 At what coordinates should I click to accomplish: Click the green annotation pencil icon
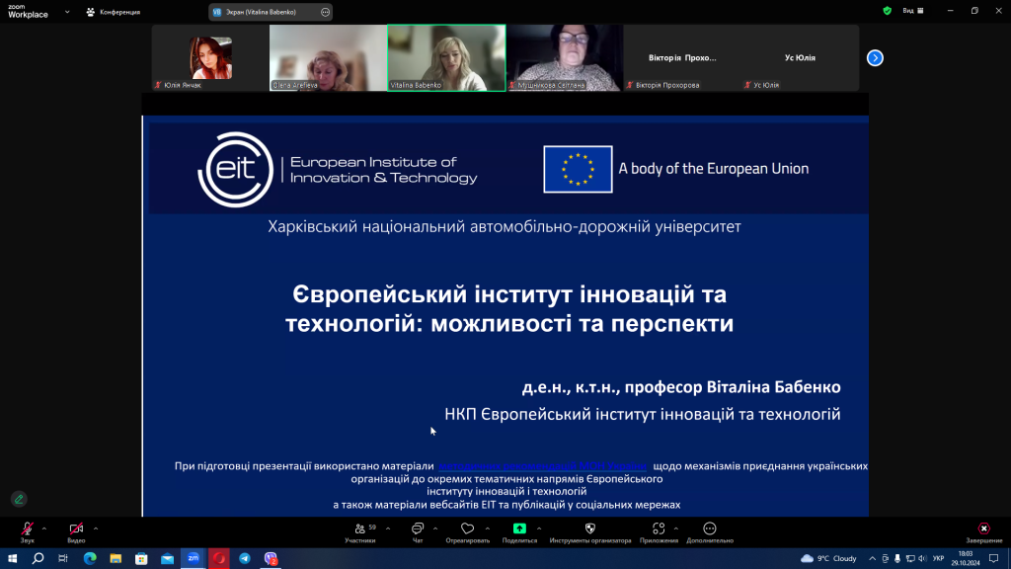[19, 499]
